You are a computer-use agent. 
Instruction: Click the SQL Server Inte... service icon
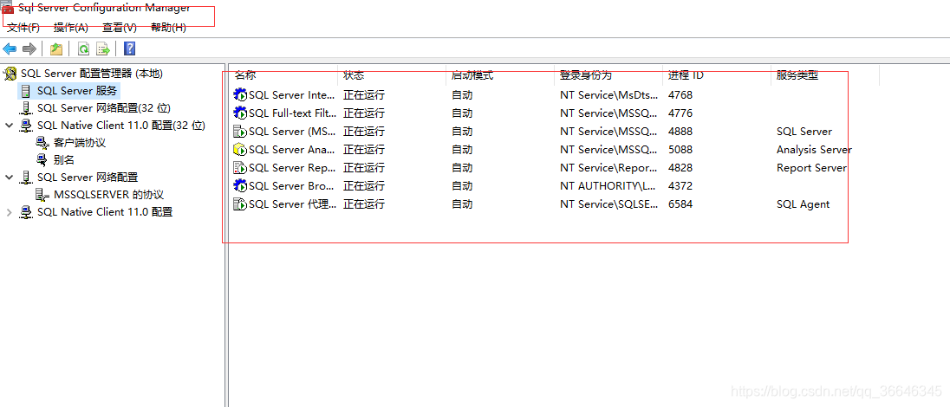coord(240,95)
